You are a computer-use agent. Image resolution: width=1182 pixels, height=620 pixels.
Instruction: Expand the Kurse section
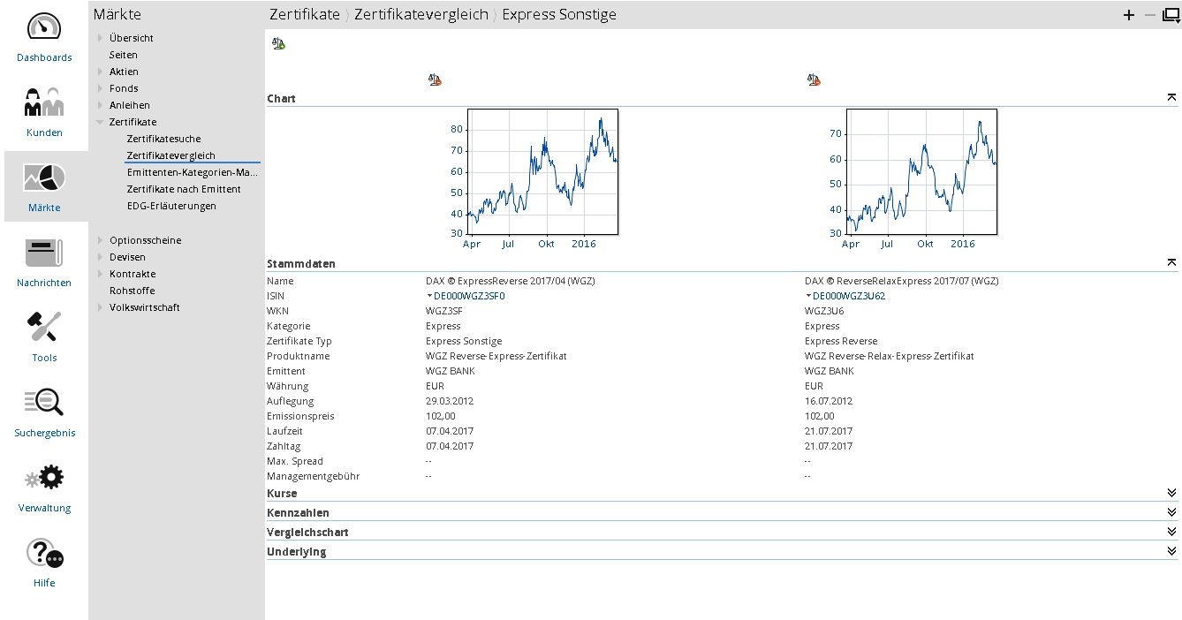tap(1171, 493)
